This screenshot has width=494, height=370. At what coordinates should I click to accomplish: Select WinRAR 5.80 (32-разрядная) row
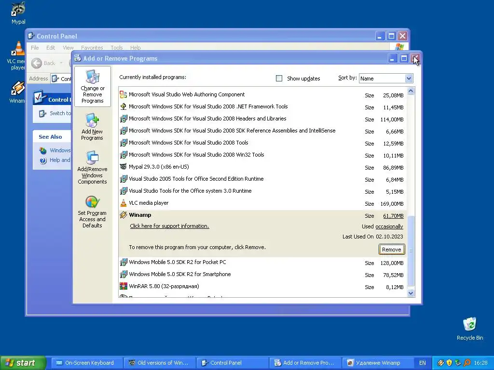(x=262, y=286)
